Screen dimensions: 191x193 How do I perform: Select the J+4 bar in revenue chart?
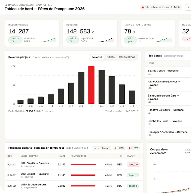132,97
